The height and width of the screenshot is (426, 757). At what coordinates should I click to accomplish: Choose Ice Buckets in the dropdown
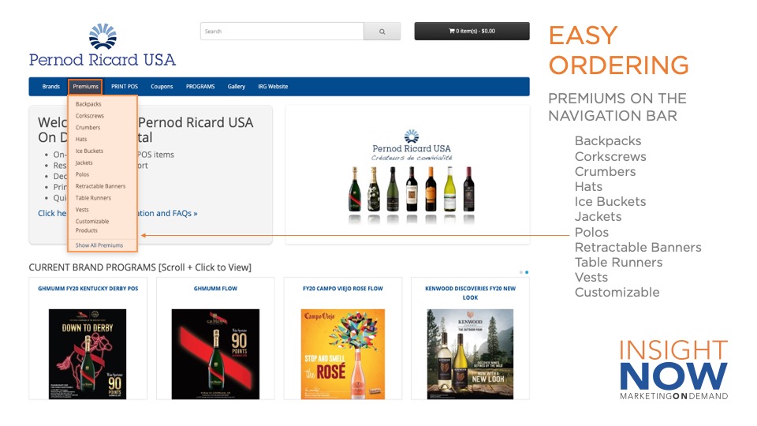(89, 151)
